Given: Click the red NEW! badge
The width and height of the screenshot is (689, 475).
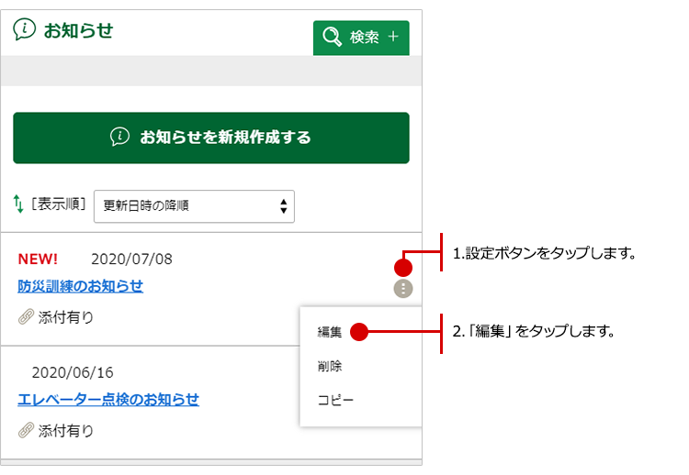Looking at the screenshot, I should (38, 259).
